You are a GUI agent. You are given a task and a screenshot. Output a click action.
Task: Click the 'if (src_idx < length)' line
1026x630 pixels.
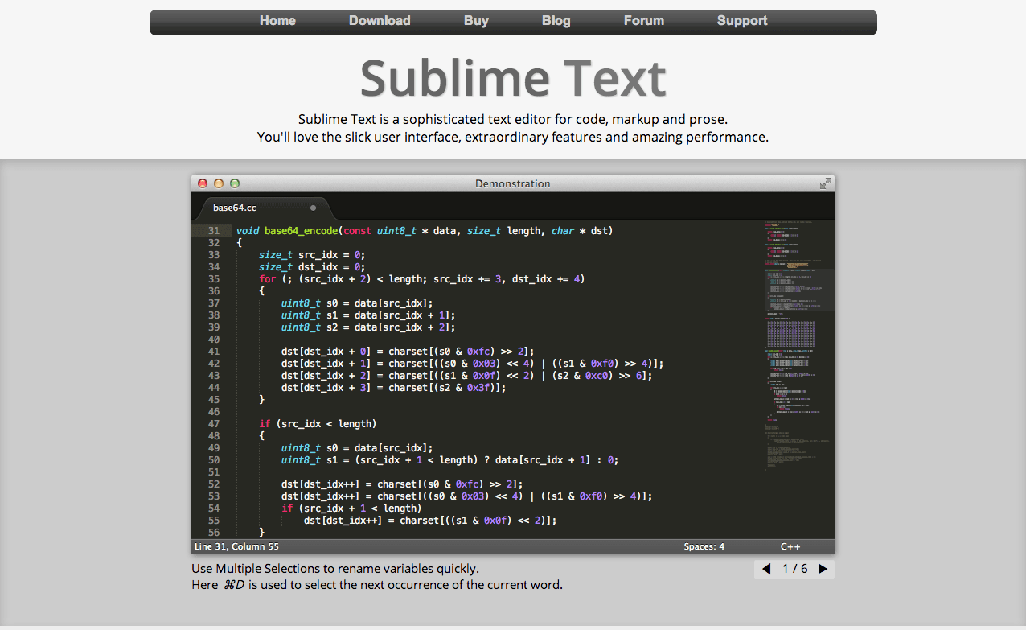(318, 424)
